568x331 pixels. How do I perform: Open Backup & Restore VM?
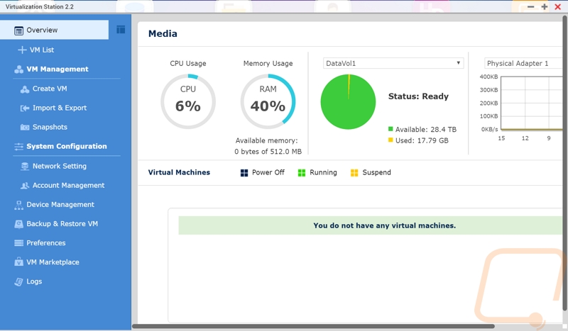[62, 223]
